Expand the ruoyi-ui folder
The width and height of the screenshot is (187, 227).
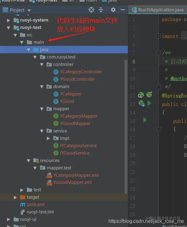point(9,220)
